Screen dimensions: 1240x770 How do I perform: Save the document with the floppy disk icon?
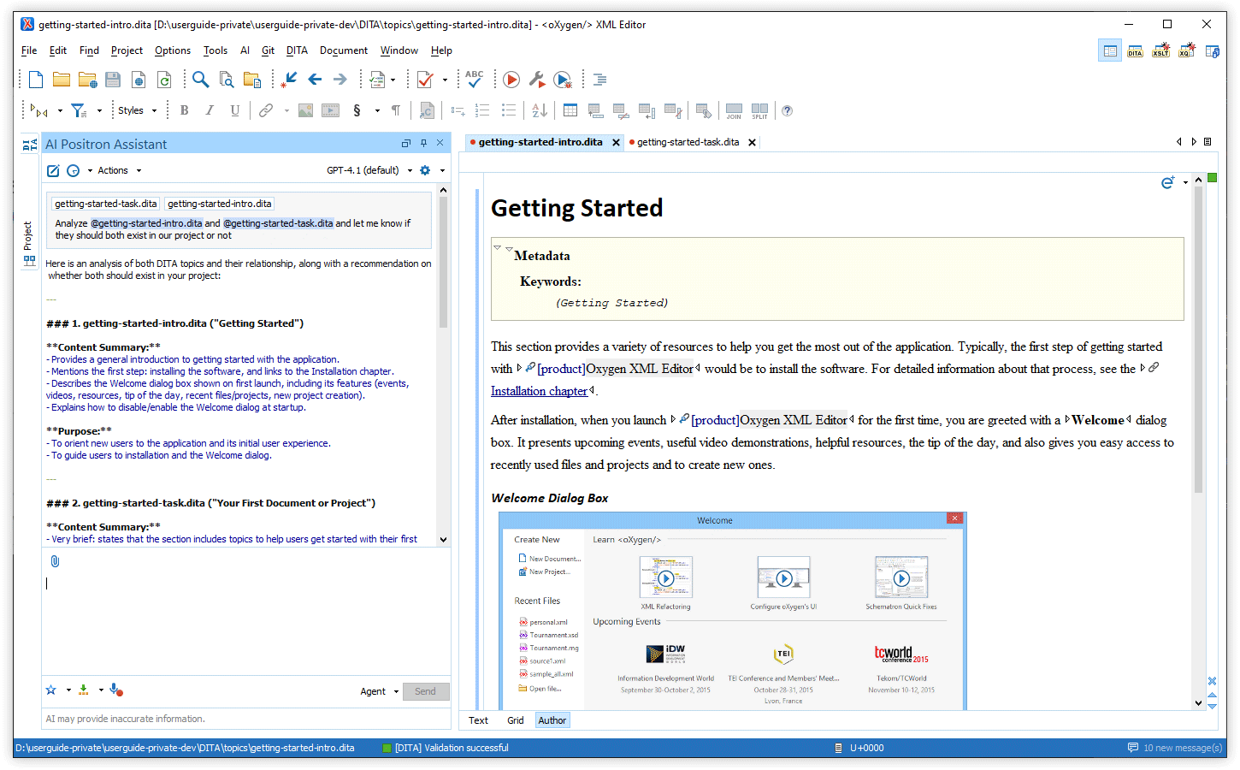coord(113,80)
